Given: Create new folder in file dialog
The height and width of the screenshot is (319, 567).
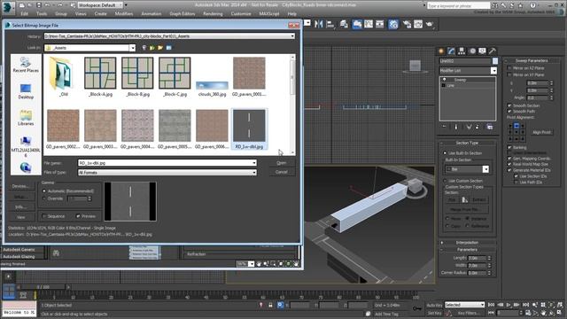Looking at the screenshot, I should [160, 48].
